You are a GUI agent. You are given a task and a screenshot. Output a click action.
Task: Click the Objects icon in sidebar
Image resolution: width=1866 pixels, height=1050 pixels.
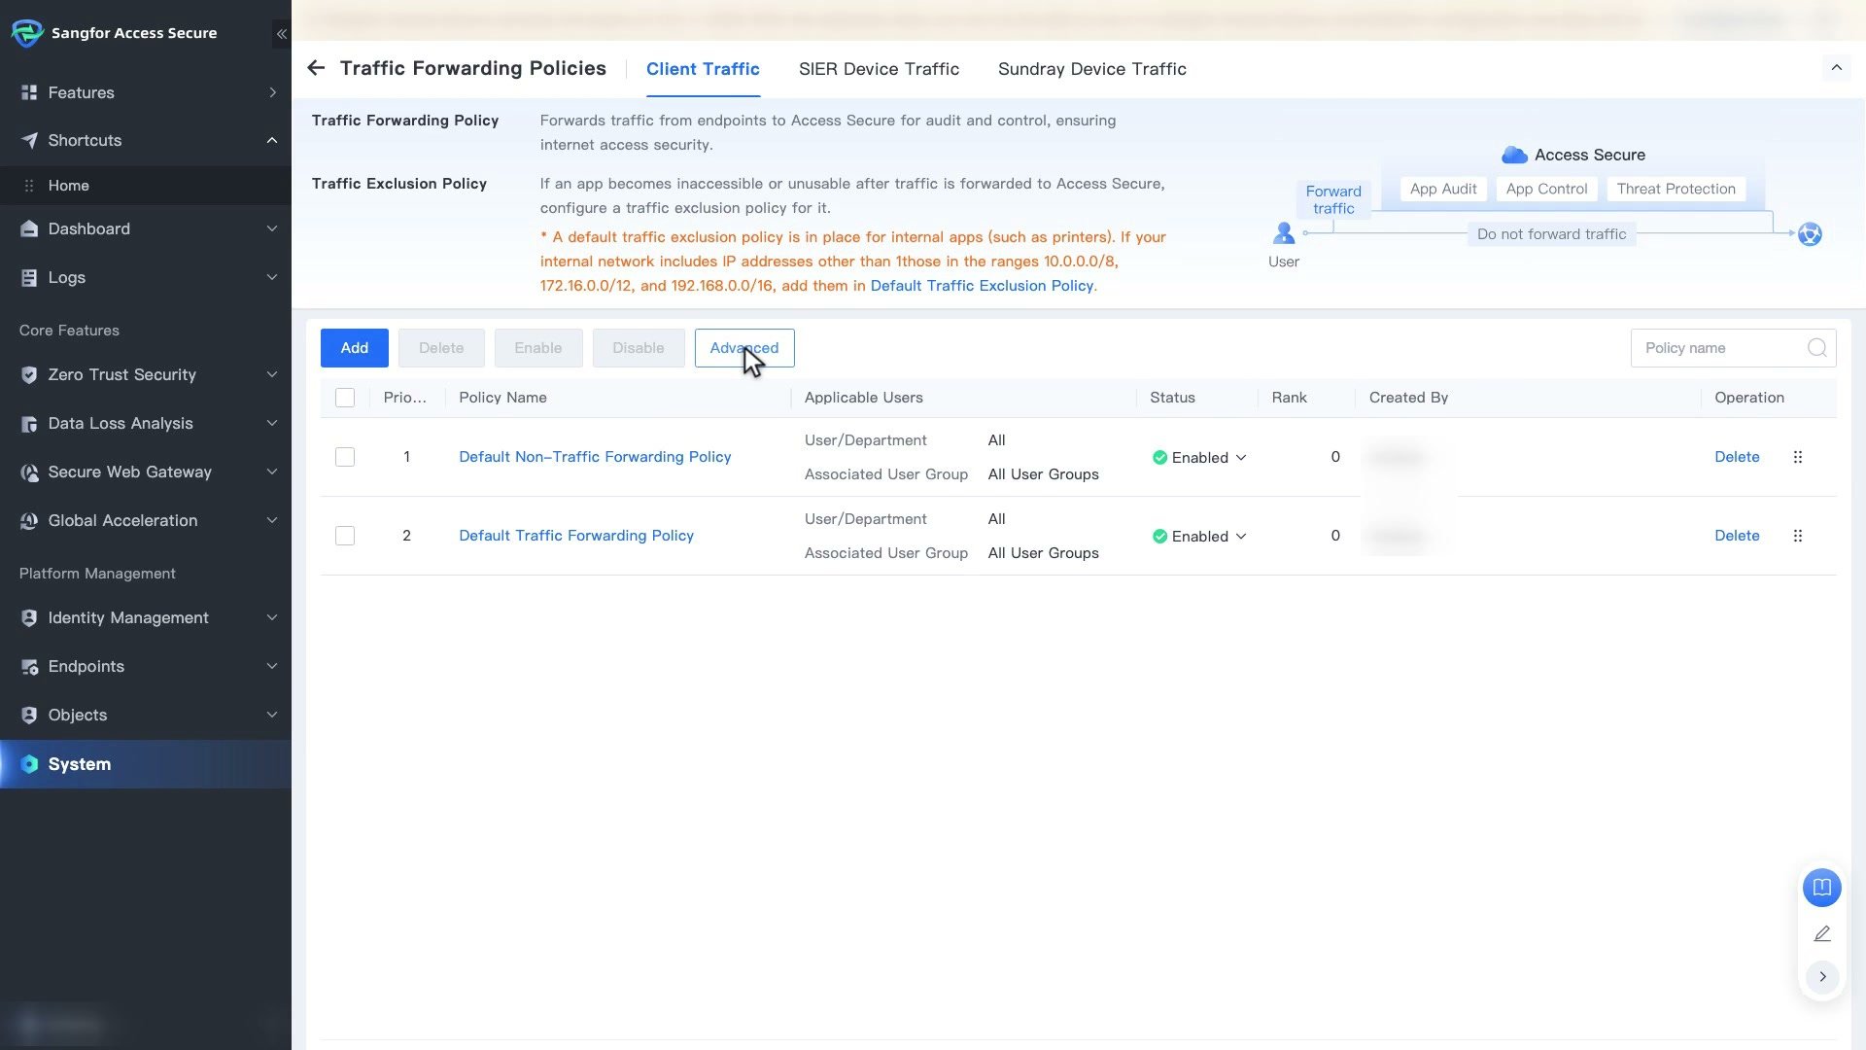pyautogui.click(x=29, y=715)
